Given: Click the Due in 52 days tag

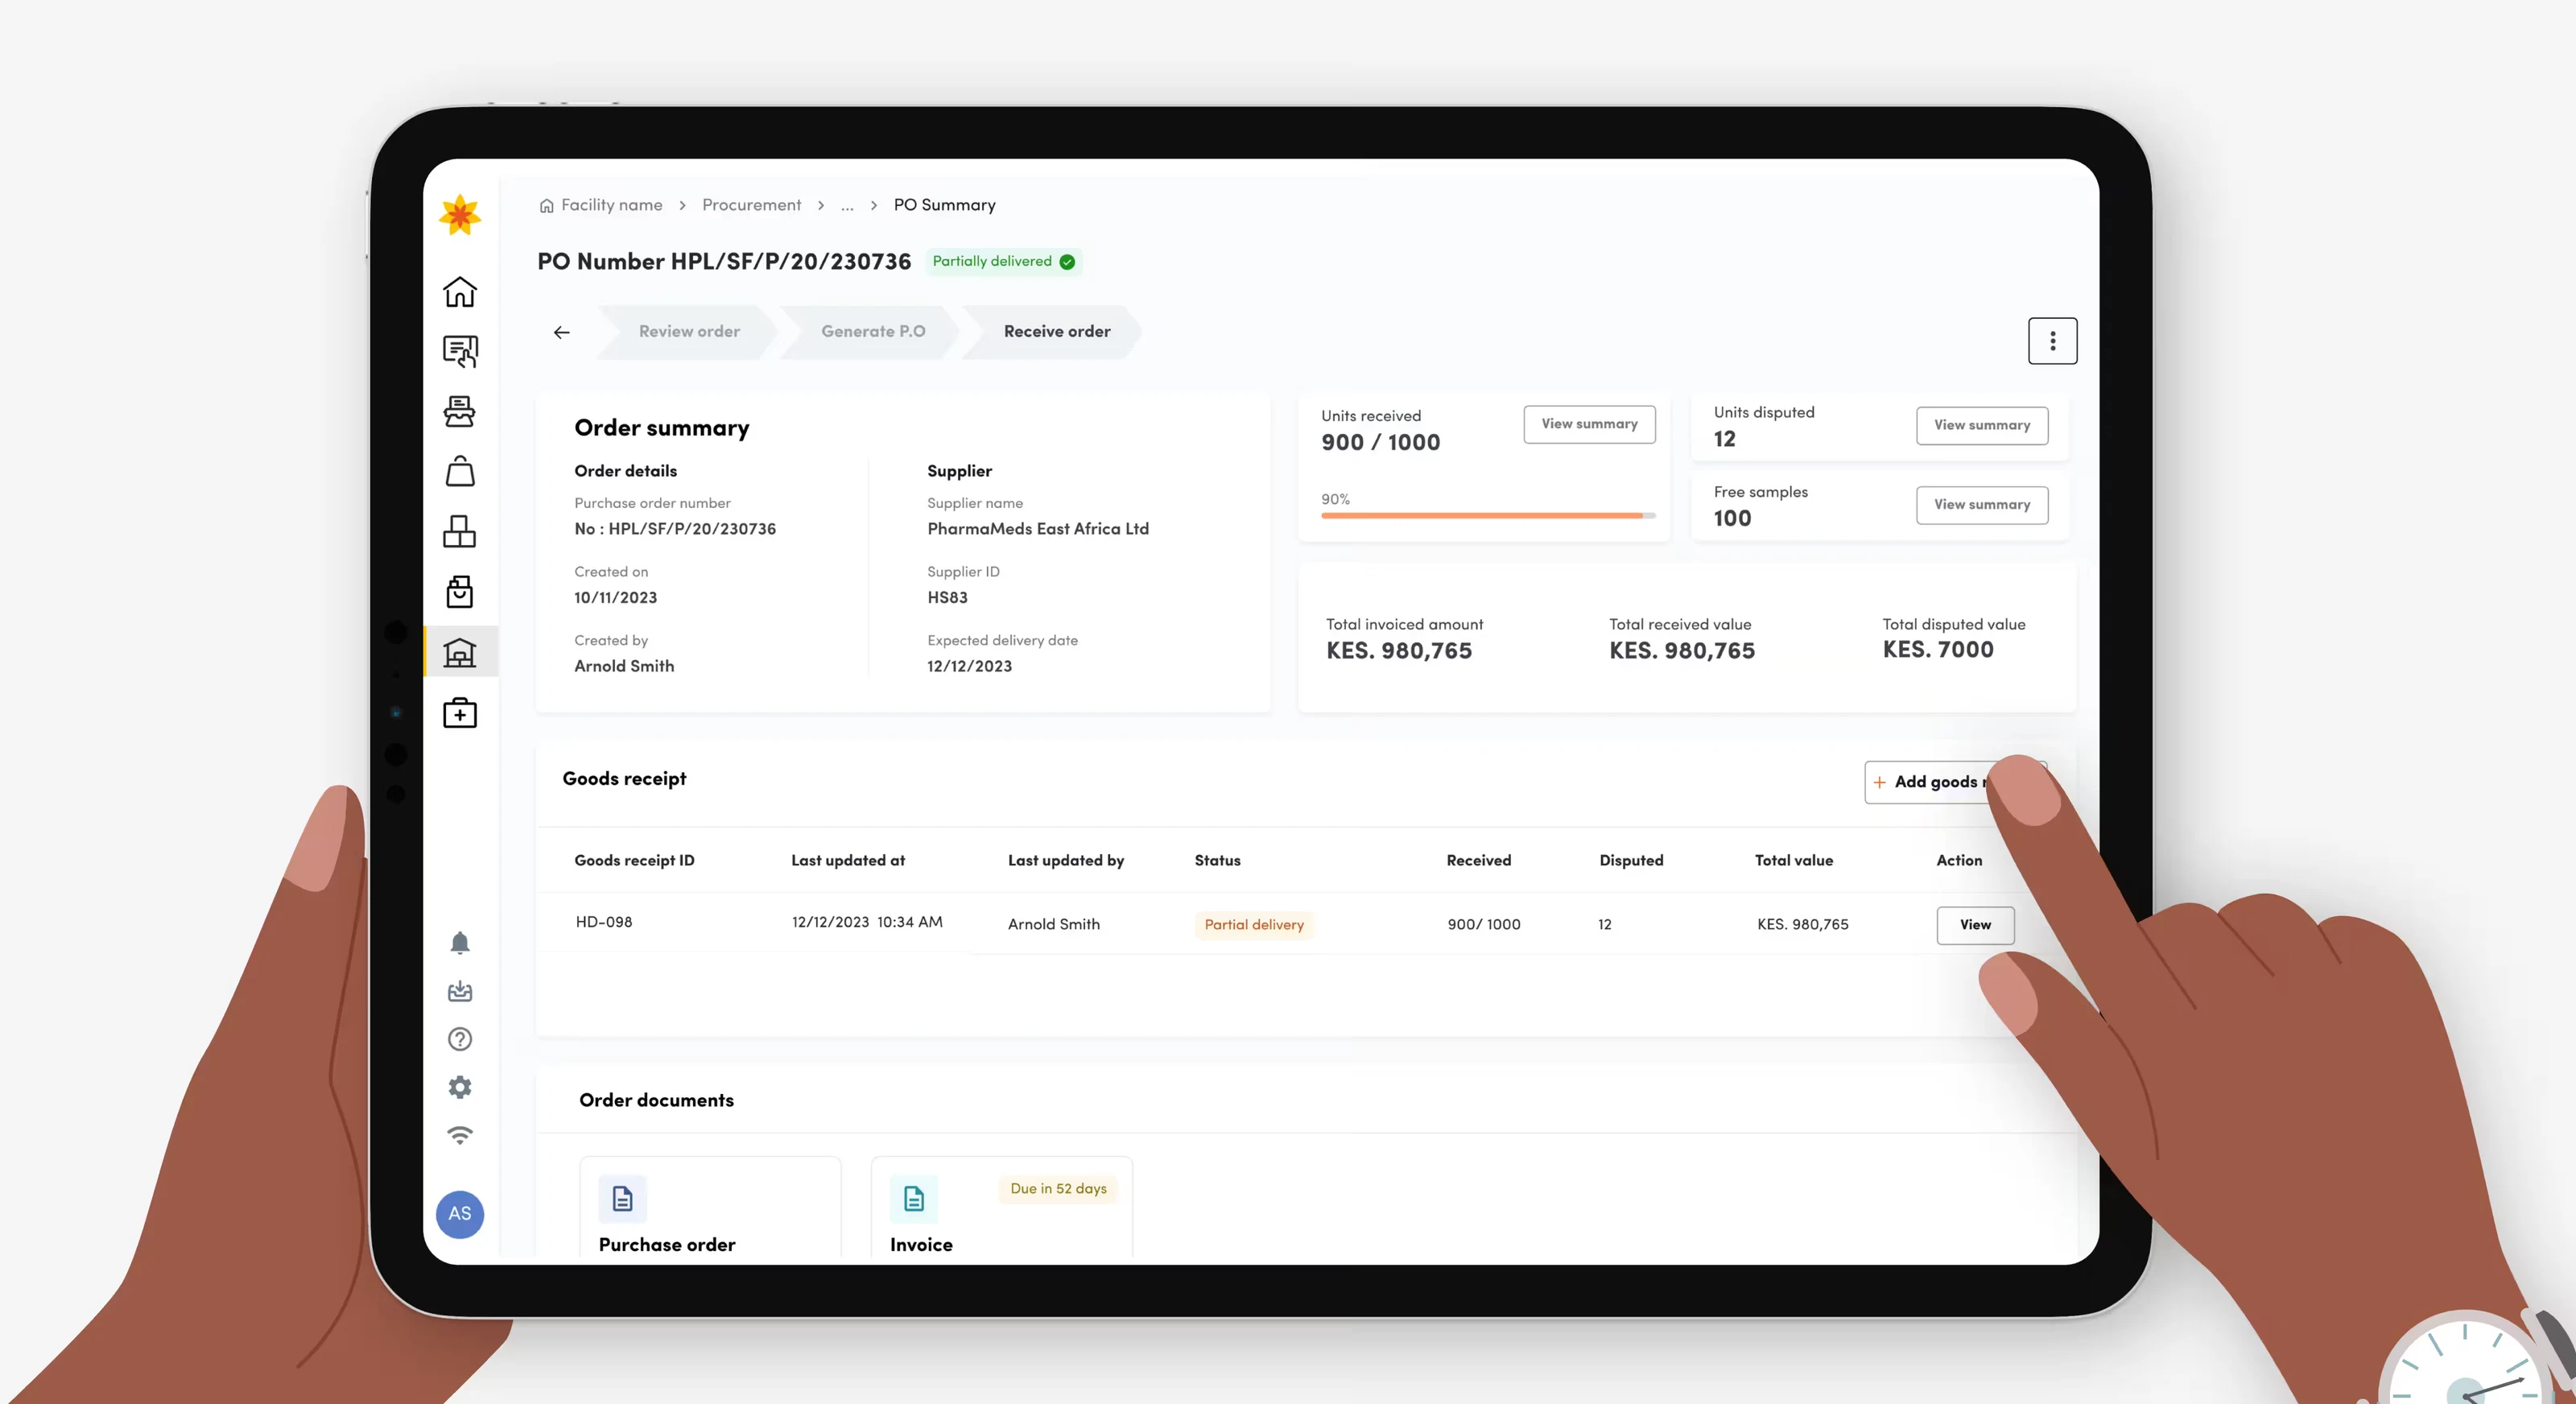Looking at the screenshot, I should point(1058,1189).
